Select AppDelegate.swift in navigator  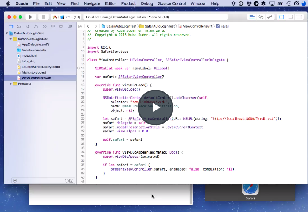pyautogui.click(x=35, y=44)
